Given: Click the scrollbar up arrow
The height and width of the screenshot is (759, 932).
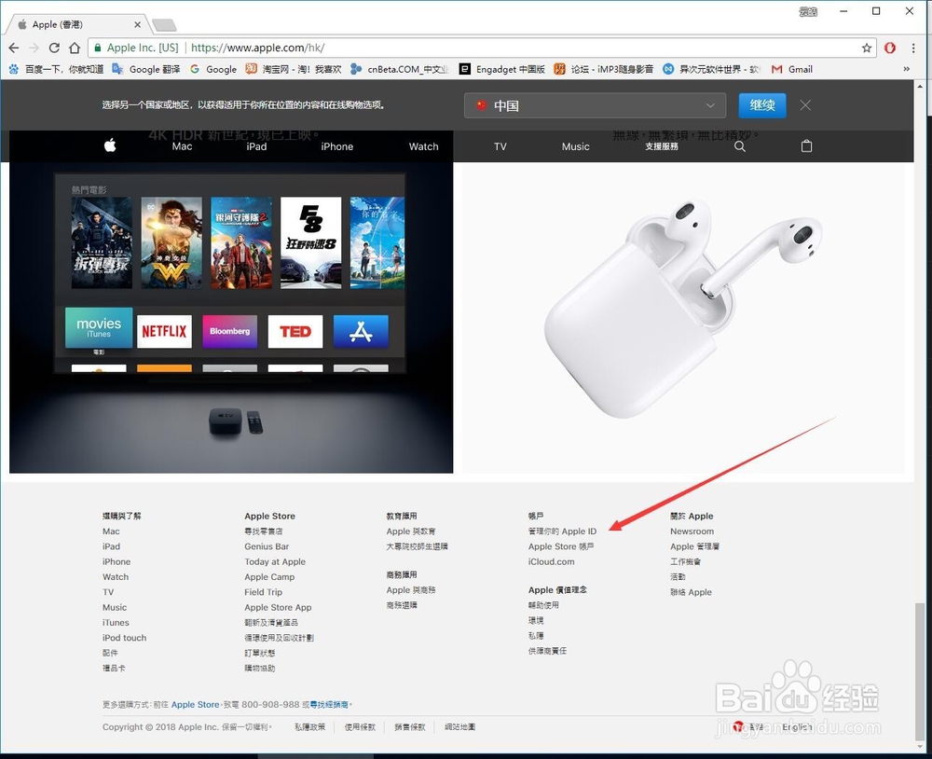Looking at the screenshot, I should coord(920,86).
